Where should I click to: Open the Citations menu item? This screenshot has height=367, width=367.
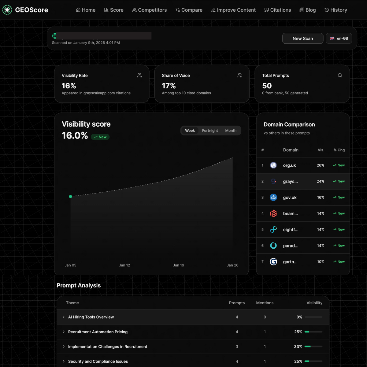[x=278, y=10]
